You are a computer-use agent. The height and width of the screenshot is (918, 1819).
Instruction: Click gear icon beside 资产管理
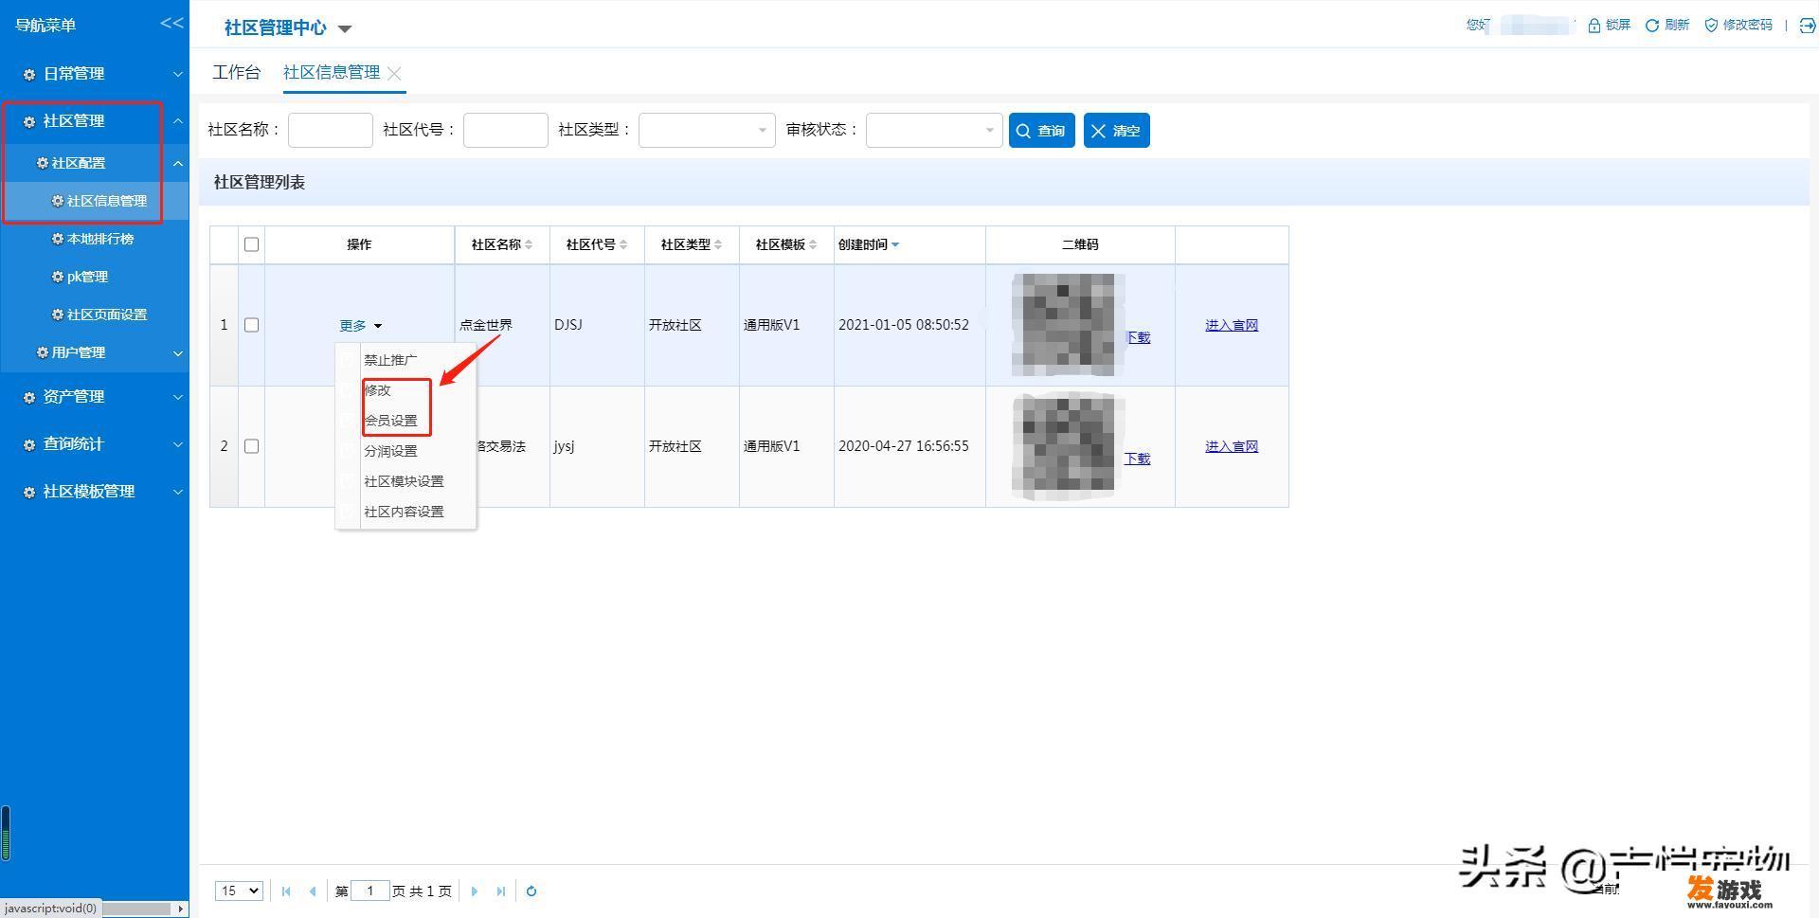29,397
